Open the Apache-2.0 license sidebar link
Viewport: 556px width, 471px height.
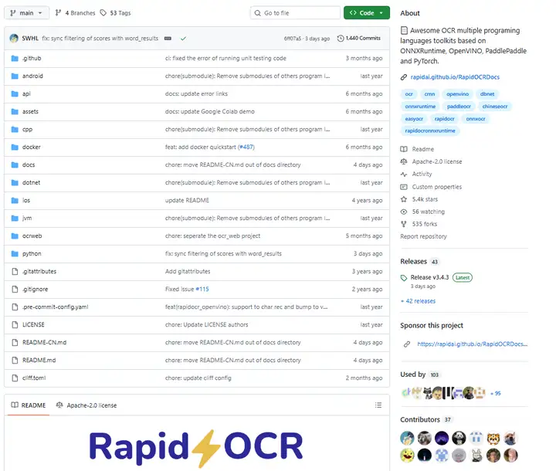pos(431,161)
